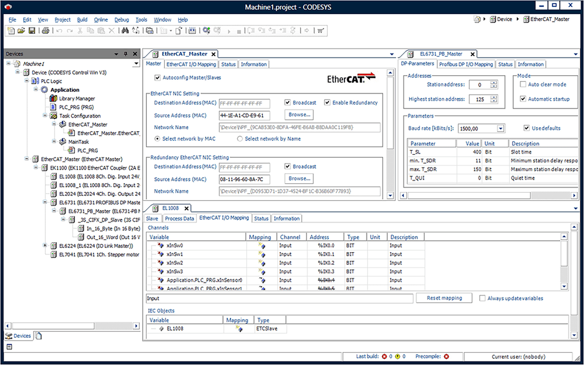The width and height of the screenshot is (584, 365).
Task: Select network by Name radio button
Action: (x=240, y=139)
